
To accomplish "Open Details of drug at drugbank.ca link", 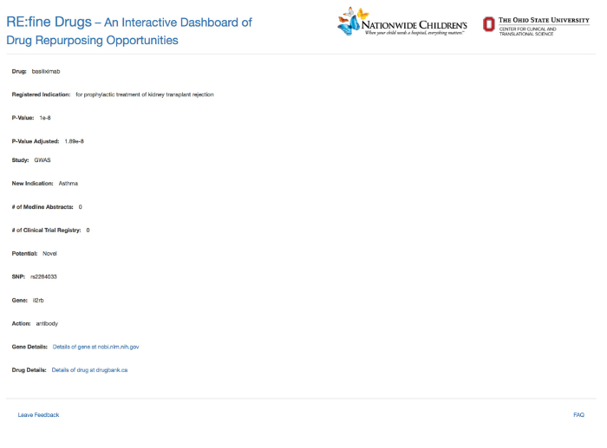I will coord(89,370).
